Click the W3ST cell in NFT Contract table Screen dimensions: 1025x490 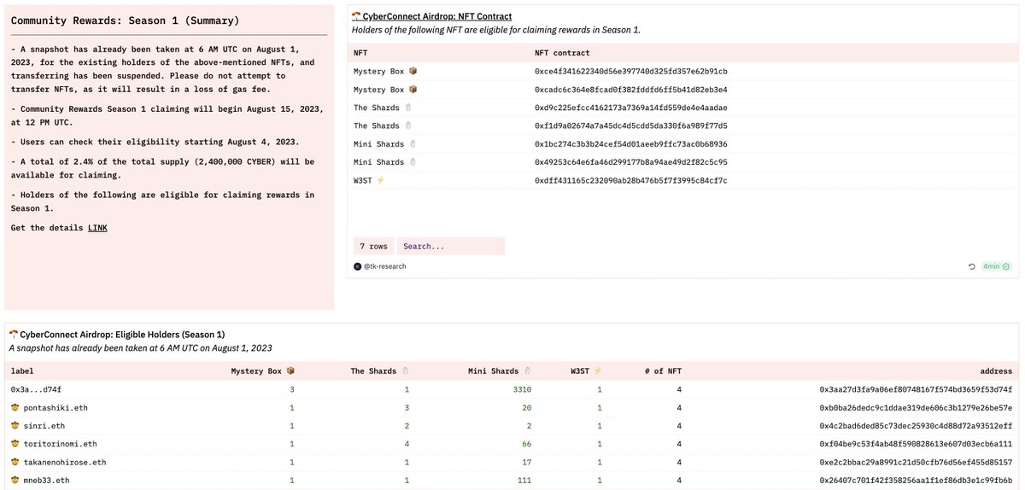pyautogui.click(x=369, y=180)
